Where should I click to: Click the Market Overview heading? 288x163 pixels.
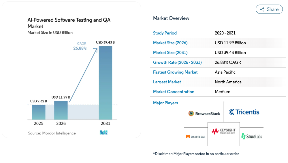(171, 18)
